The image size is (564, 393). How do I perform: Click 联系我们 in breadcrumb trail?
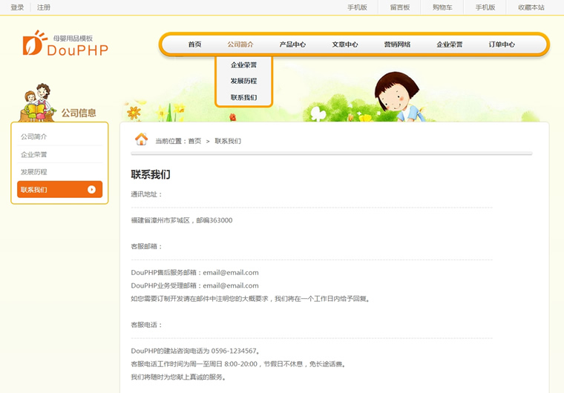pos(228,141)
